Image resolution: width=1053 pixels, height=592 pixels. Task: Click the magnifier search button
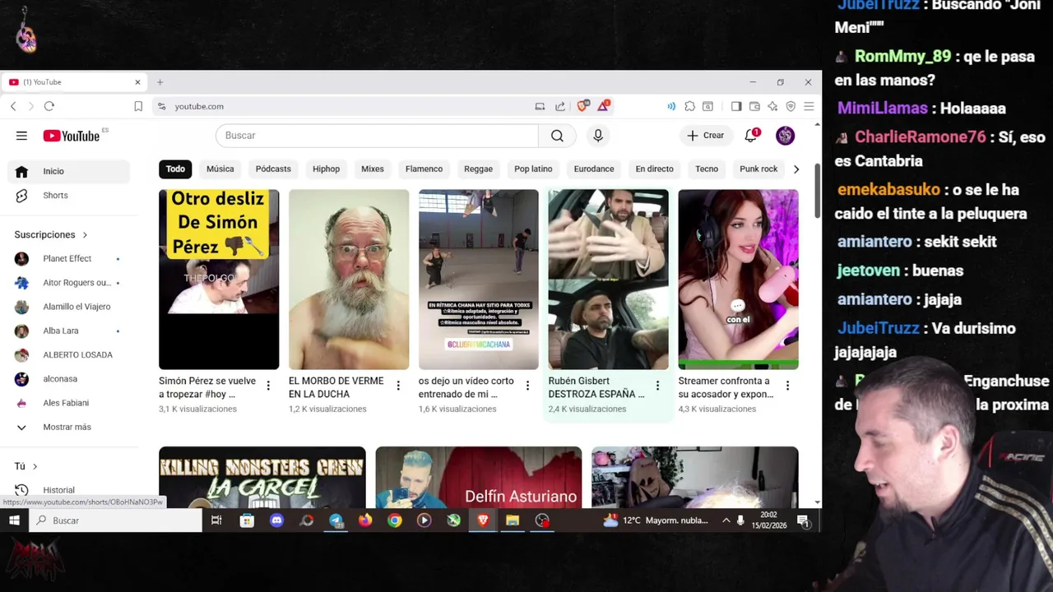coord(557,136)
